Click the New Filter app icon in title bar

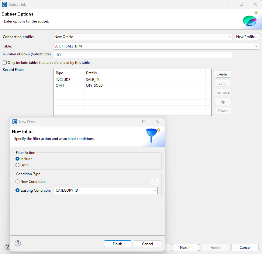click(15, 122)
